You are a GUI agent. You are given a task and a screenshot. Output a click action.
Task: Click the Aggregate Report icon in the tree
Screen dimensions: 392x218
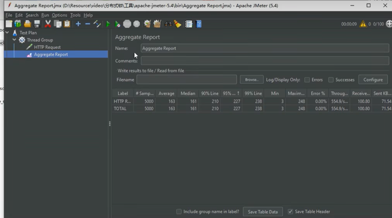click(x=29, y=54)
